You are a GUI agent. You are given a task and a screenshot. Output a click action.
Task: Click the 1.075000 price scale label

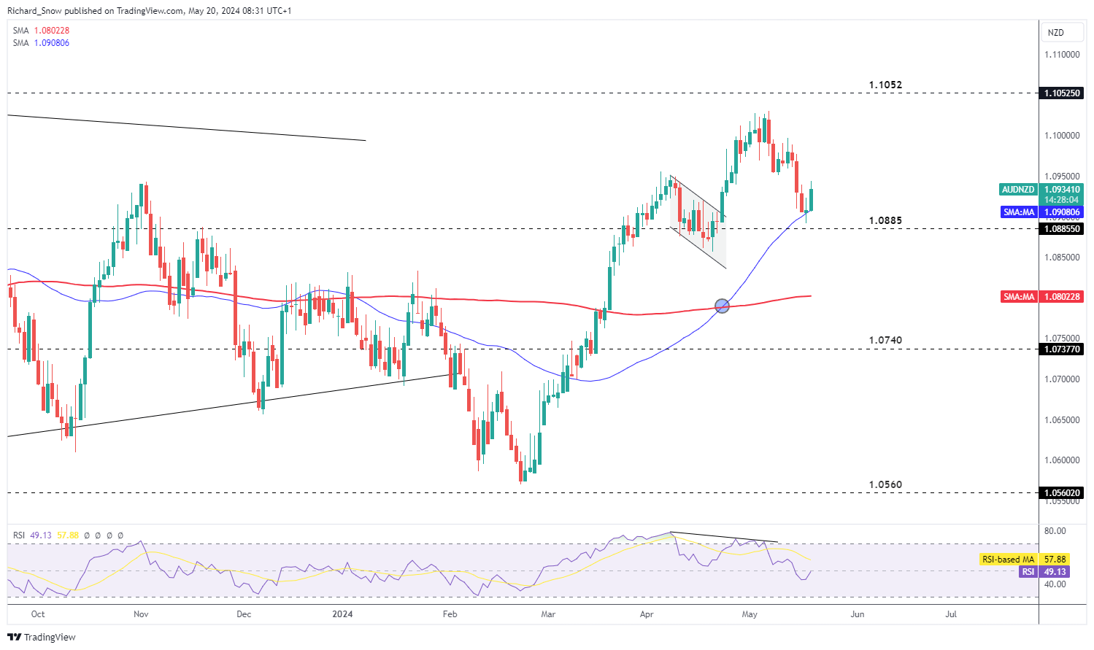(x=1062, y=338)
